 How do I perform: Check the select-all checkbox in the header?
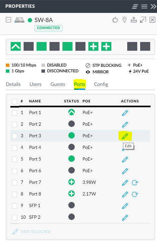(x=15, y=101)
